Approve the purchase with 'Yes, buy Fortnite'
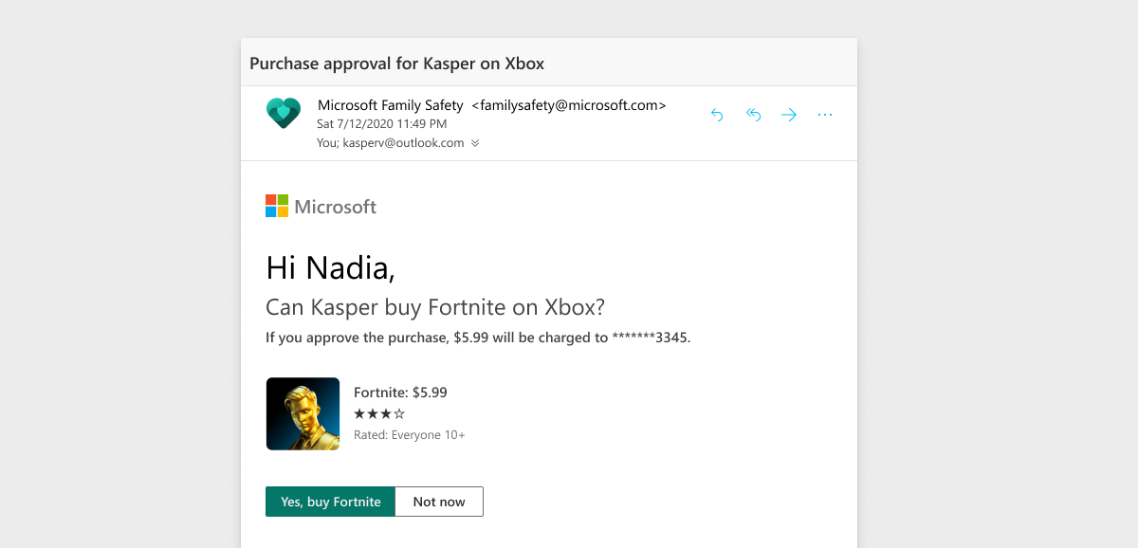This screenshot has width=1138, height=548. [330, 501]
